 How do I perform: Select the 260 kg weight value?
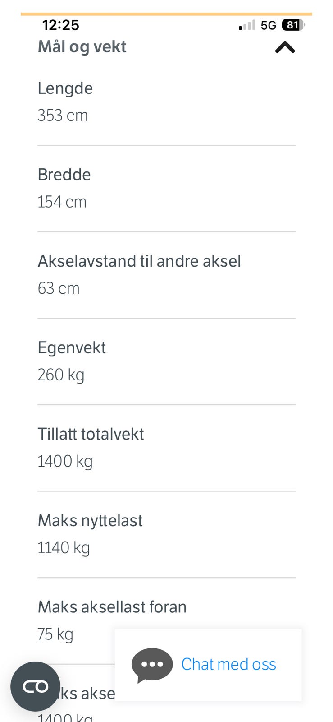(x=61, y=375)
